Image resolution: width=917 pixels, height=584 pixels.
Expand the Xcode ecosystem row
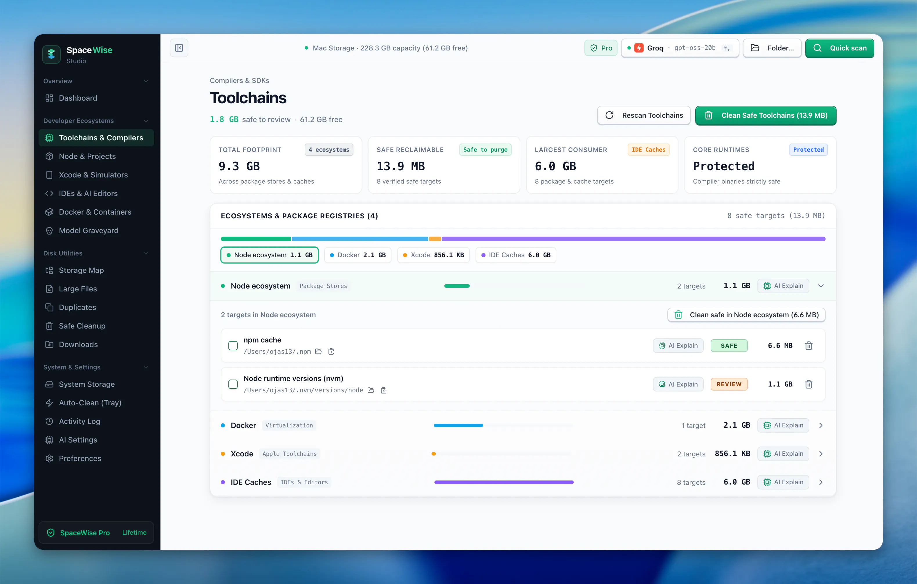pyautogui.click(x=821, y=454)
